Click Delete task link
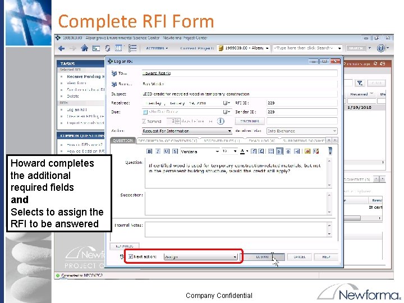Image resolution: width=404 pixels, height=303 pixels. (x=73, y=96)
